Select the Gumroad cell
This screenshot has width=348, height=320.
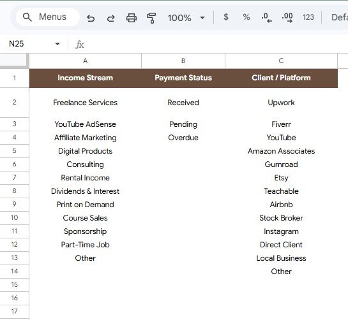pos(281,164)
